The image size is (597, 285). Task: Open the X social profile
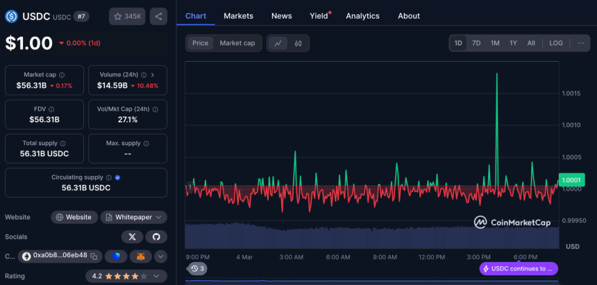point(132,236)
